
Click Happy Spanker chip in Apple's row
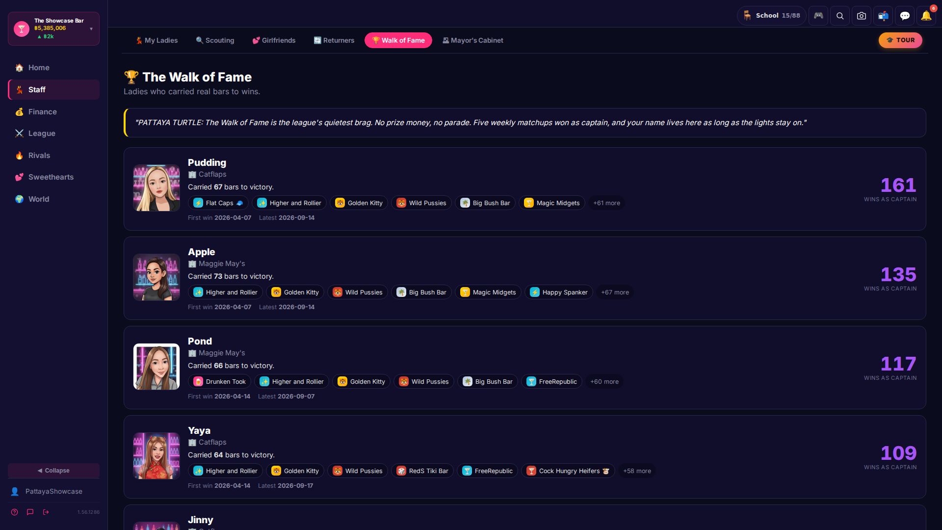(559, 292)
